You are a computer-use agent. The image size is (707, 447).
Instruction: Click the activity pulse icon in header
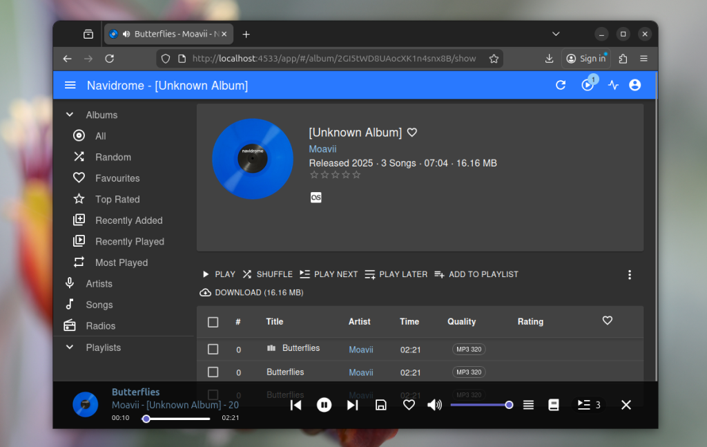point(613,85)
